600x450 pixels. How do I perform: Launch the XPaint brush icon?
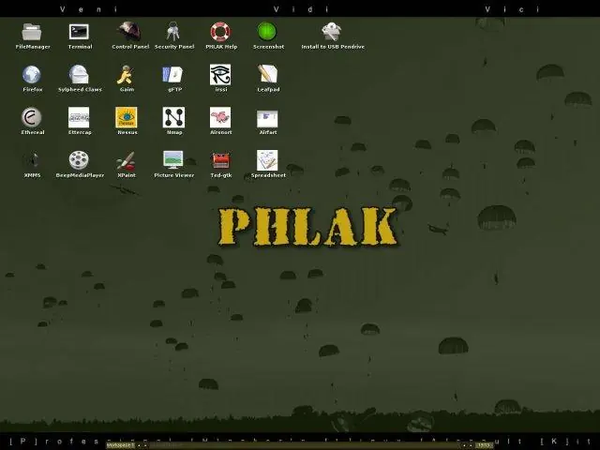point(127,160)
